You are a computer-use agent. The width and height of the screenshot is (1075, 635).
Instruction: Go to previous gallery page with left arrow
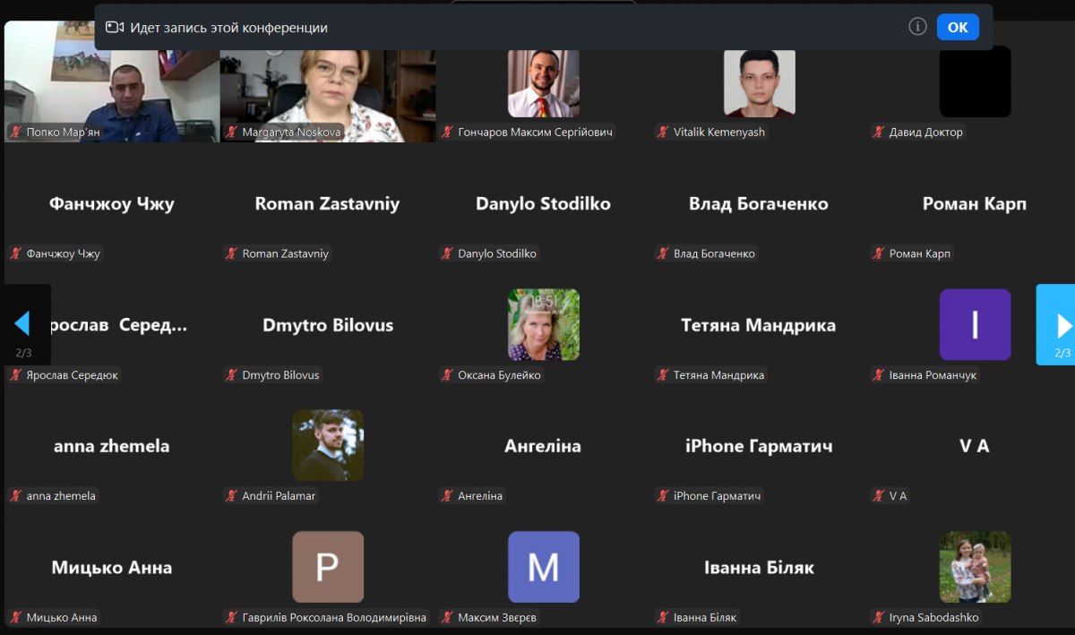23,324
